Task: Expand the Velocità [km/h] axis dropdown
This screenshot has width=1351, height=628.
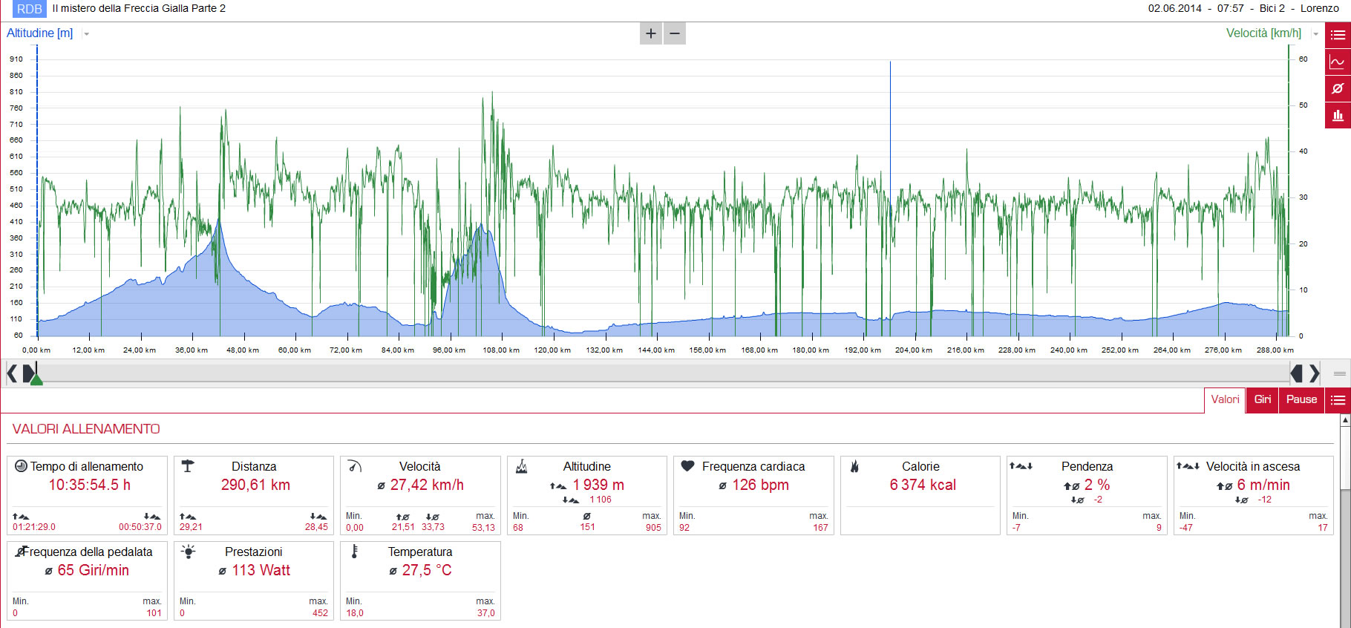Action: coord(1316,34)
